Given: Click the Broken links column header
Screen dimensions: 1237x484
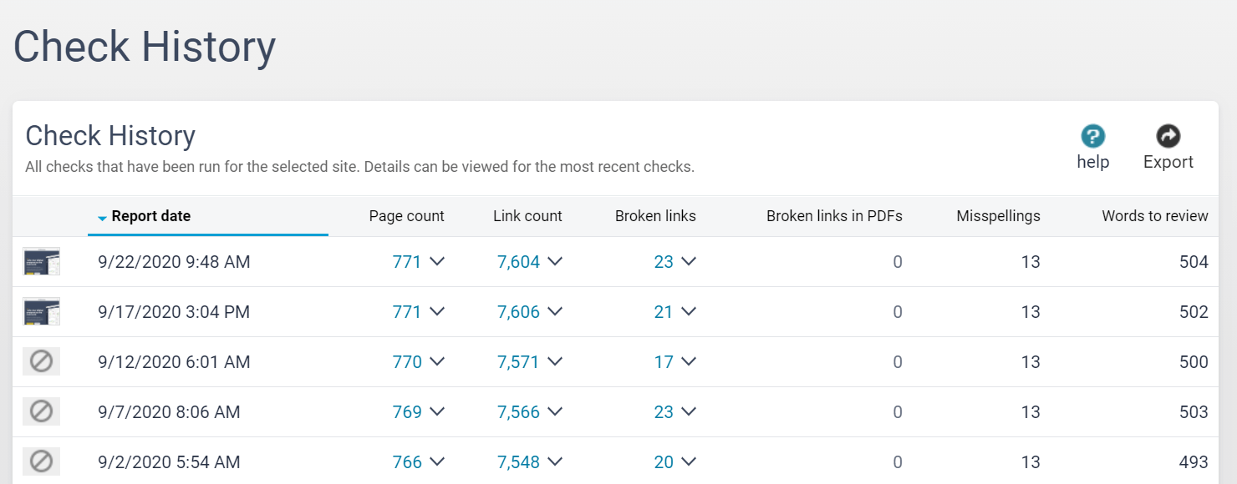Looking at the screenshot, I should pos(655,216).
